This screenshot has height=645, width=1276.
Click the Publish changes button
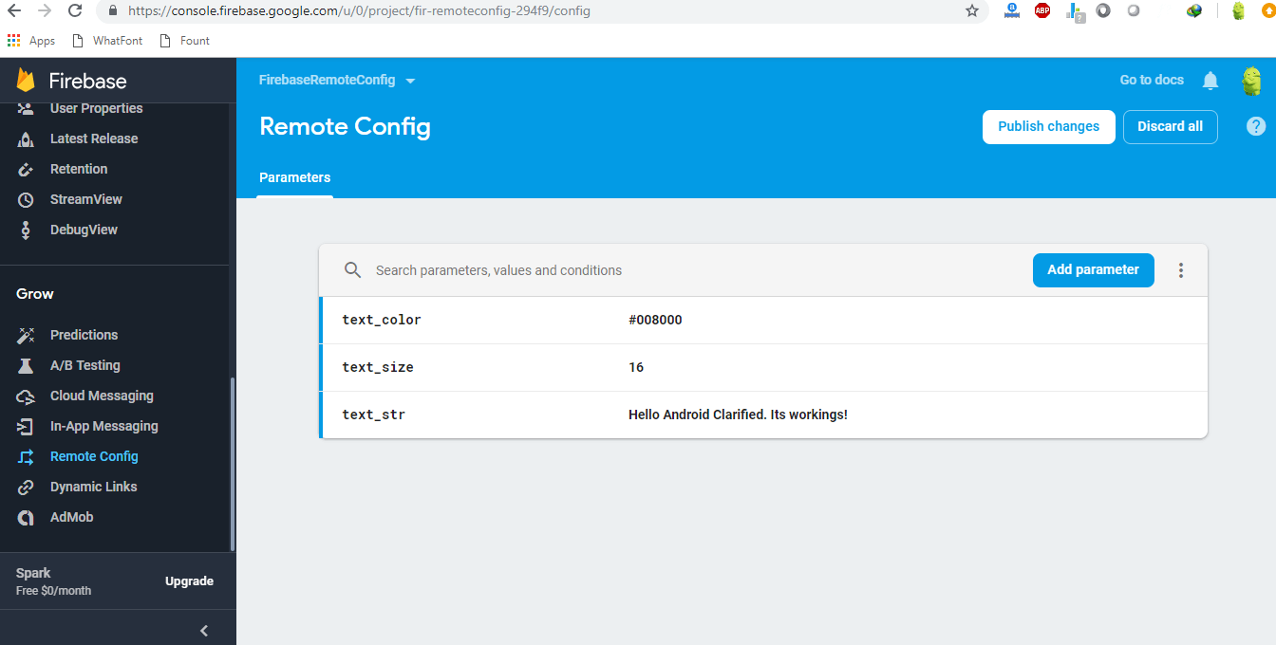tap(1048, 126)
